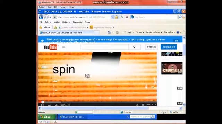Viewport: 222px width, 124px height.
Task: Select the BLOK EKIPA taskbar window button
Action: 72,117
